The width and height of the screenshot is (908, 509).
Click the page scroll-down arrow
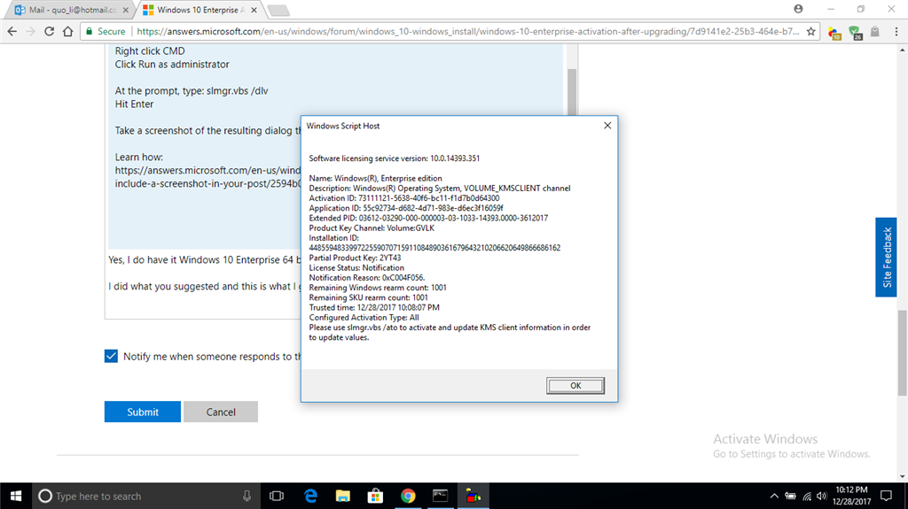[x=902, y=476]
